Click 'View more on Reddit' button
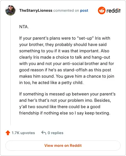Screen dimensions: 126x156 (63, 146)
